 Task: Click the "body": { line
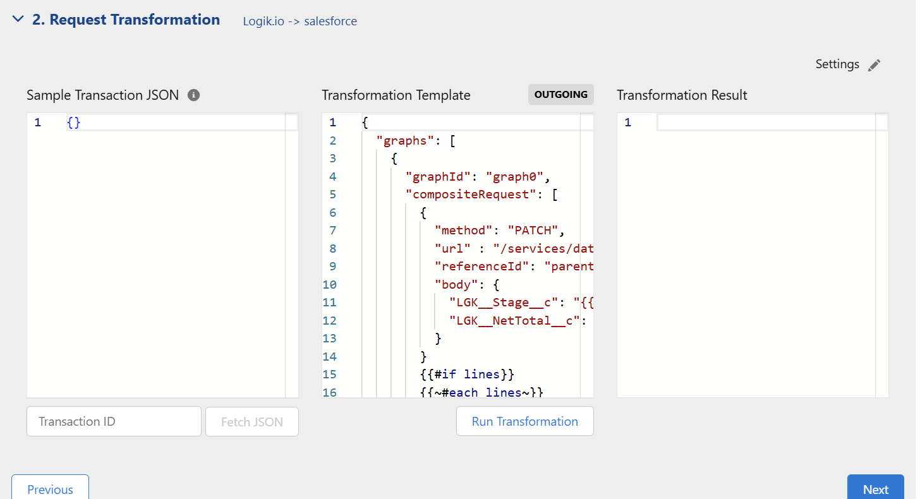coord(467,284)
